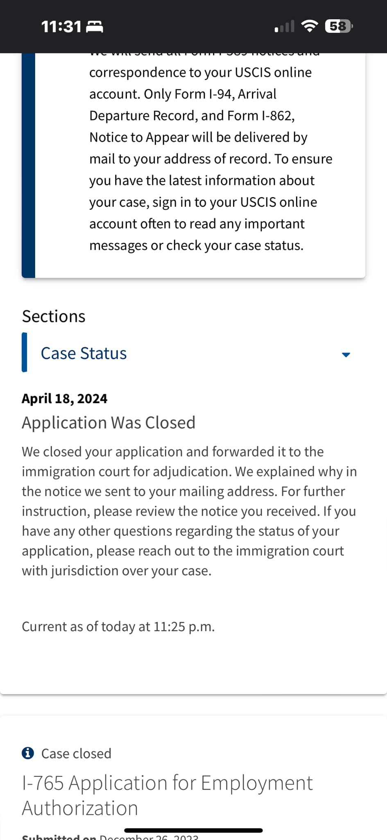Screen dimensions: 387x840
Task: Select the Application Was Closed heading
Action: (109, 422)
